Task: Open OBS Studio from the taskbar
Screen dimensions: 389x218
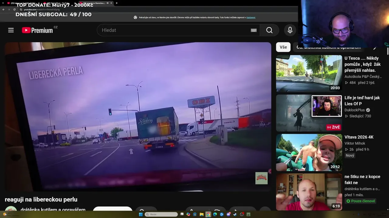Action: tap(242, 214)
